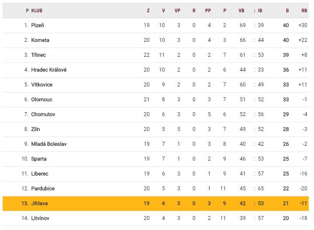Select Liberec in the standings
Viewport: 314px width, 230px height.
pyautogui.click(x=40, y=174)
